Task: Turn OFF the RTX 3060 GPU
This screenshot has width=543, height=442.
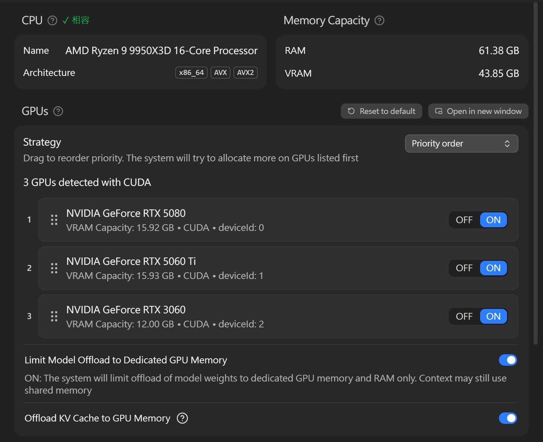Action: [464, 316]
